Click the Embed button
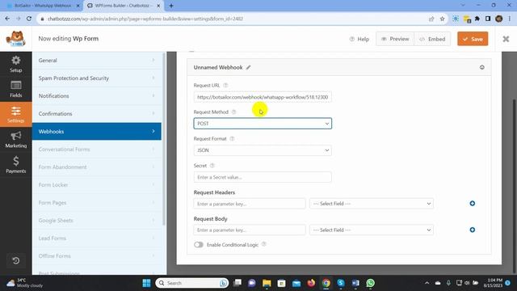 [x=432, y=39]
